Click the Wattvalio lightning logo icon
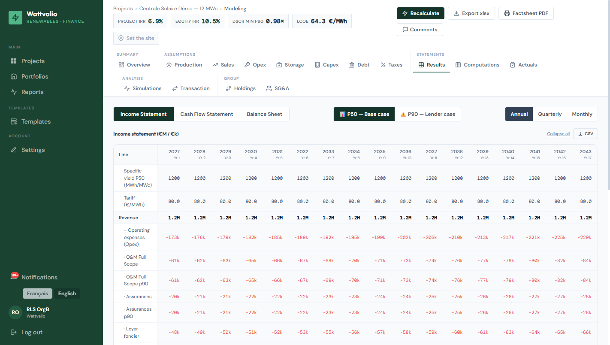The width and height of the screenshot is (610, 345). click(15, 18)
